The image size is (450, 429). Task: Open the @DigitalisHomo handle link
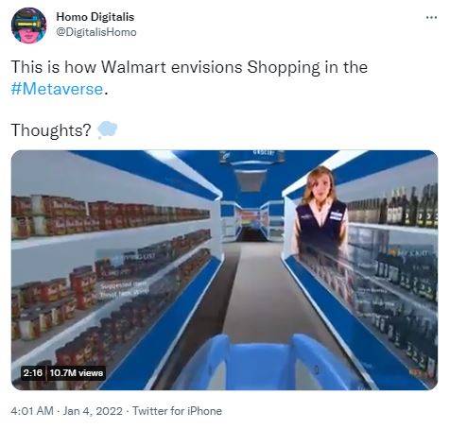coord(96,32)
